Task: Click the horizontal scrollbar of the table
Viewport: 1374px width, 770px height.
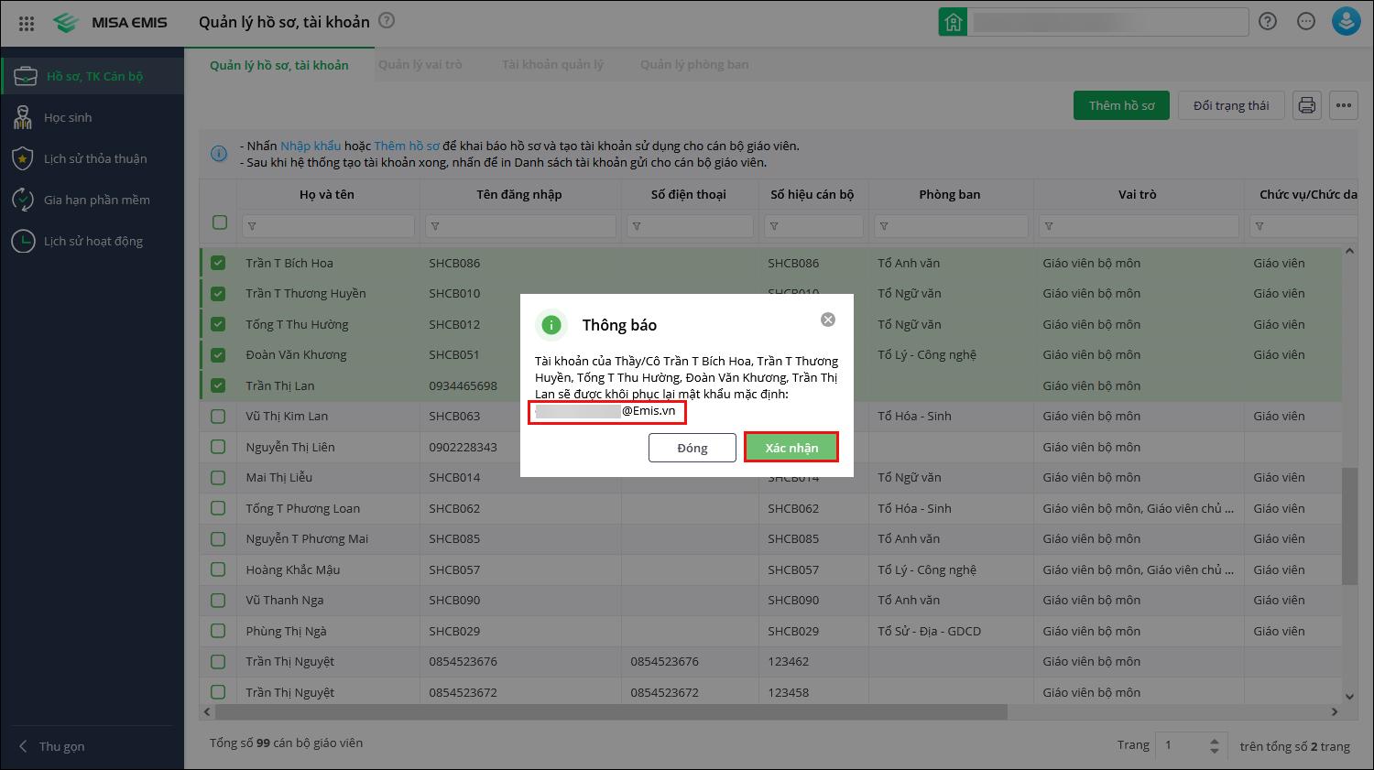Action: 611,711
